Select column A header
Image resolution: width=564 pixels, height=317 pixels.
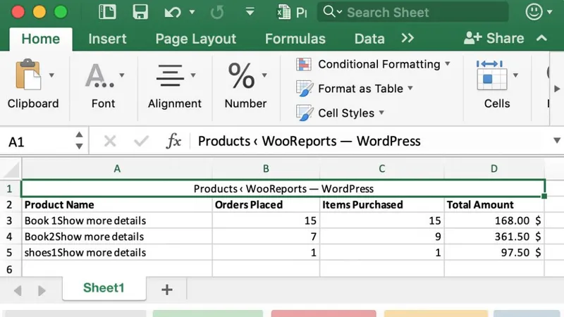[117, 168]
